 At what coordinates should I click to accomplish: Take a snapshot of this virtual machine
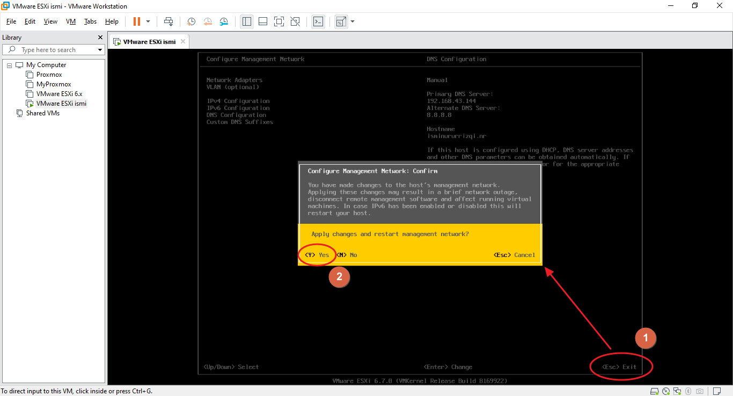point(191,21)
